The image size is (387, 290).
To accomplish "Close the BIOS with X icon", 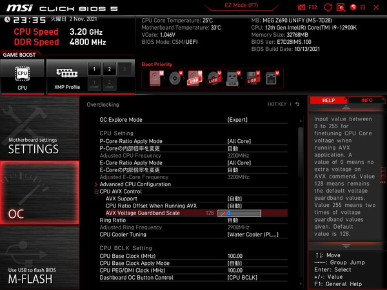I will click(376, 7).
